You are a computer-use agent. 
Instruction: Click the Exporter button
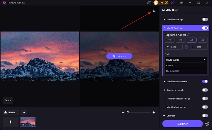click(x=182, y=124)
